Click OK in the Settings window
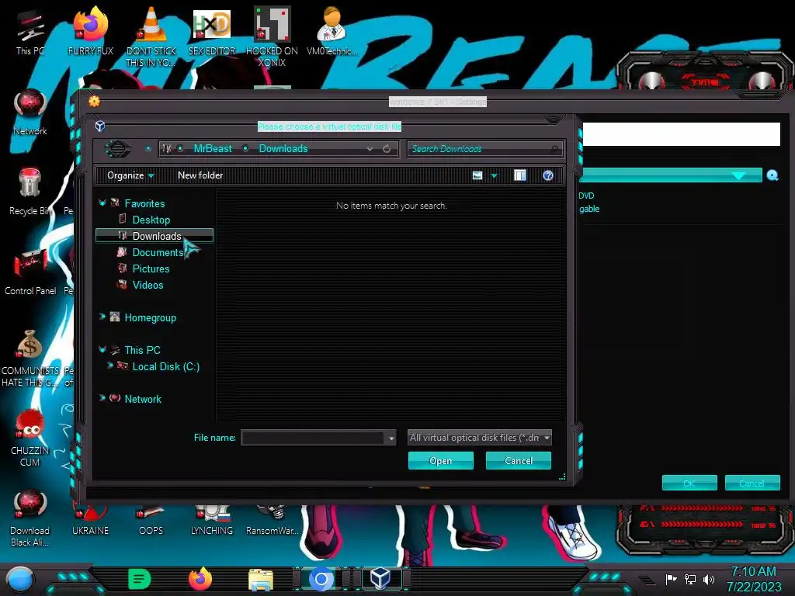This screenshot has width=795, height=596. tap(689, 483)
